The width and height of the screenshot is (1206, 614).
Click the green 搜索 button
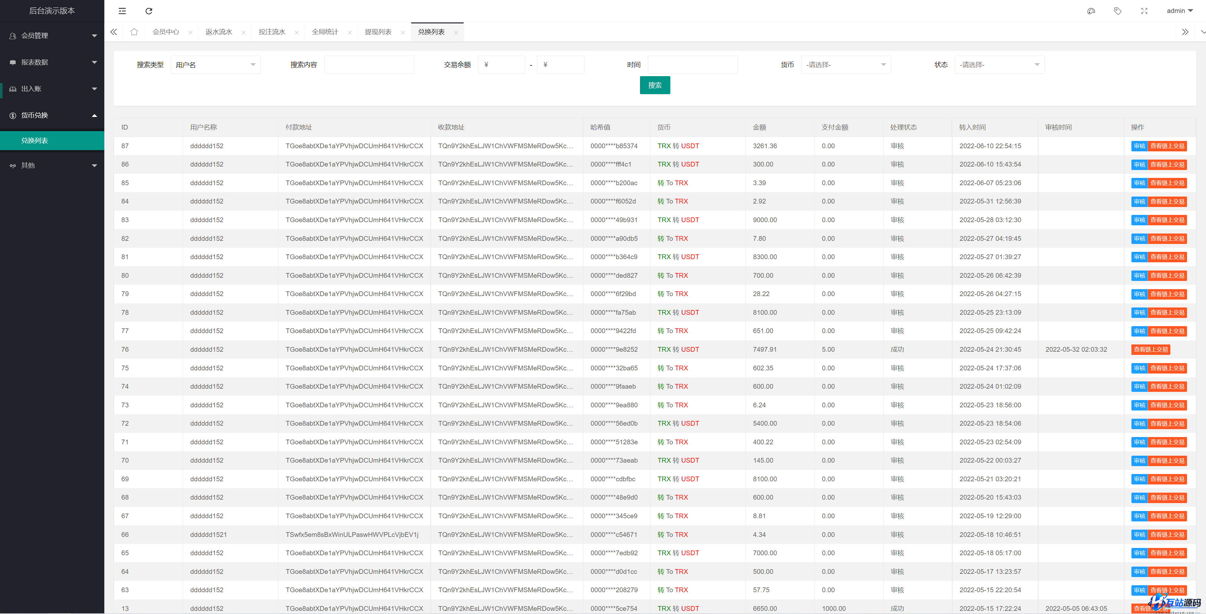(x=655, y=85)
